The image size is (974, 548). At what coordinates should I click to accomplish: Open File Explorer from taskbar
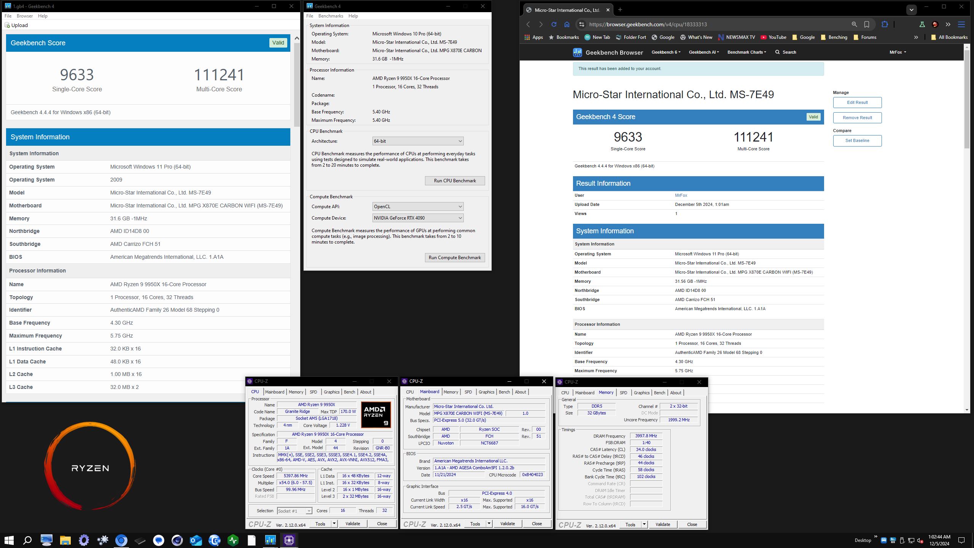[65, 540]
